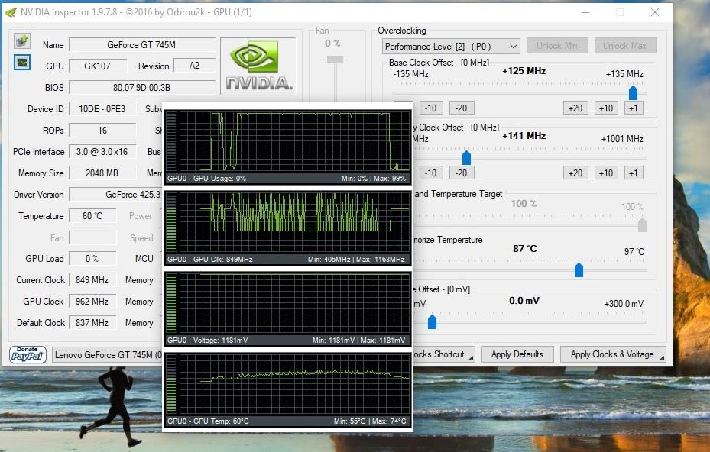Click the NVIDIA logo image
Viewport: 710px width, 452px height.
(x=258, y=66)
